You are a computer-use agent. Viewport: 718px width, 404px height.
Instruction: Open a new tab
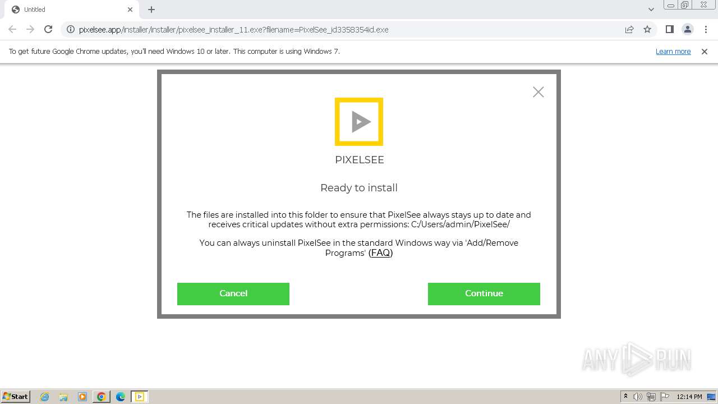click(151, 10)
